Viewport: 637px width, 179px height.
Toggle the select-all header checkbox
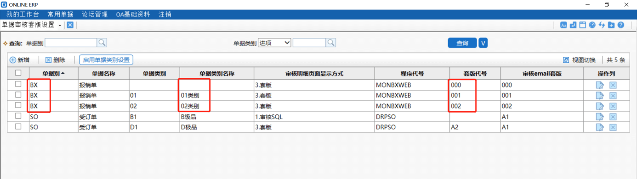point(18,73)
